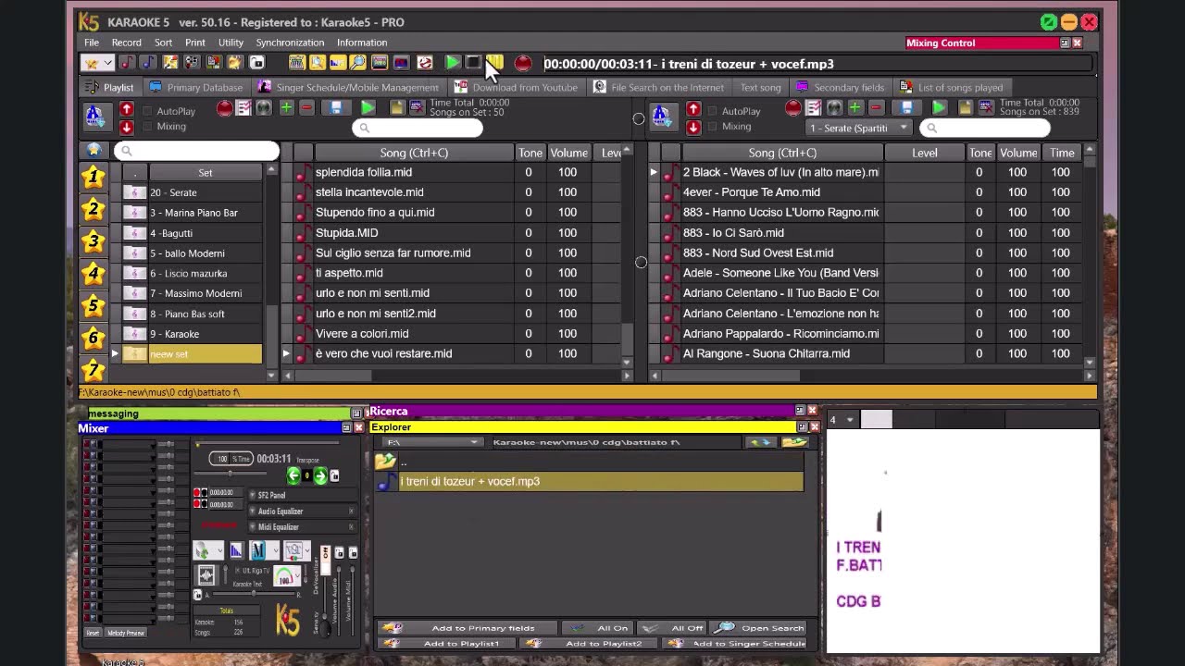Move song up in the first playlist
The height and width of the screenshot is (666, 1185).
click(127, 109)
